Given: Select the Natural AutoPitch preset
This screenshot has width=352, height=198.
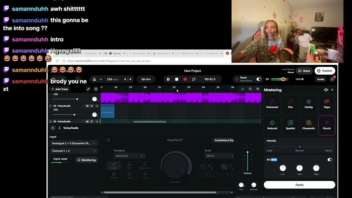Looking at the screenshot, I should (114, 175).
